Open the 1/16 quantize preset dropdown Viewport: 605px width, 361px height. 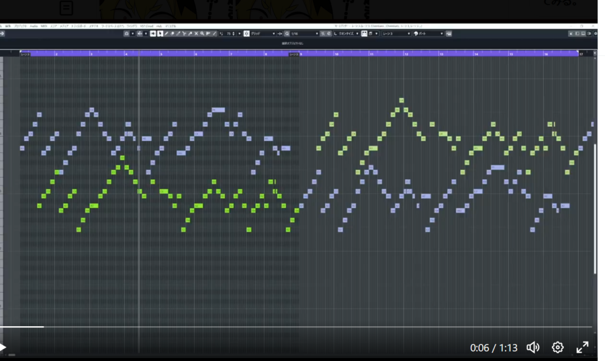tap(305, 34)
